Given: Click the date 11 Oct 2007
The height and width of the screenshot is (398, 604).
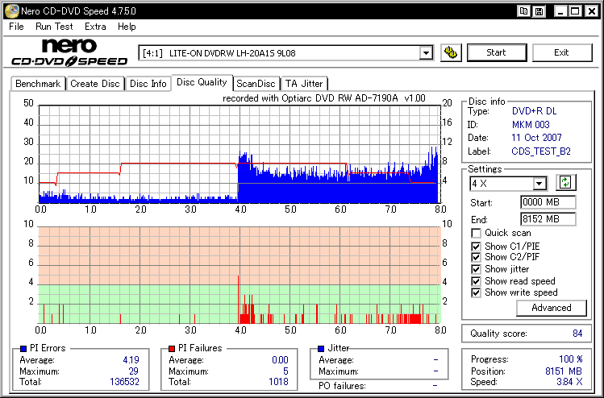Looking at the screenshot, I should pyautogui.click(x=536, y=138).
